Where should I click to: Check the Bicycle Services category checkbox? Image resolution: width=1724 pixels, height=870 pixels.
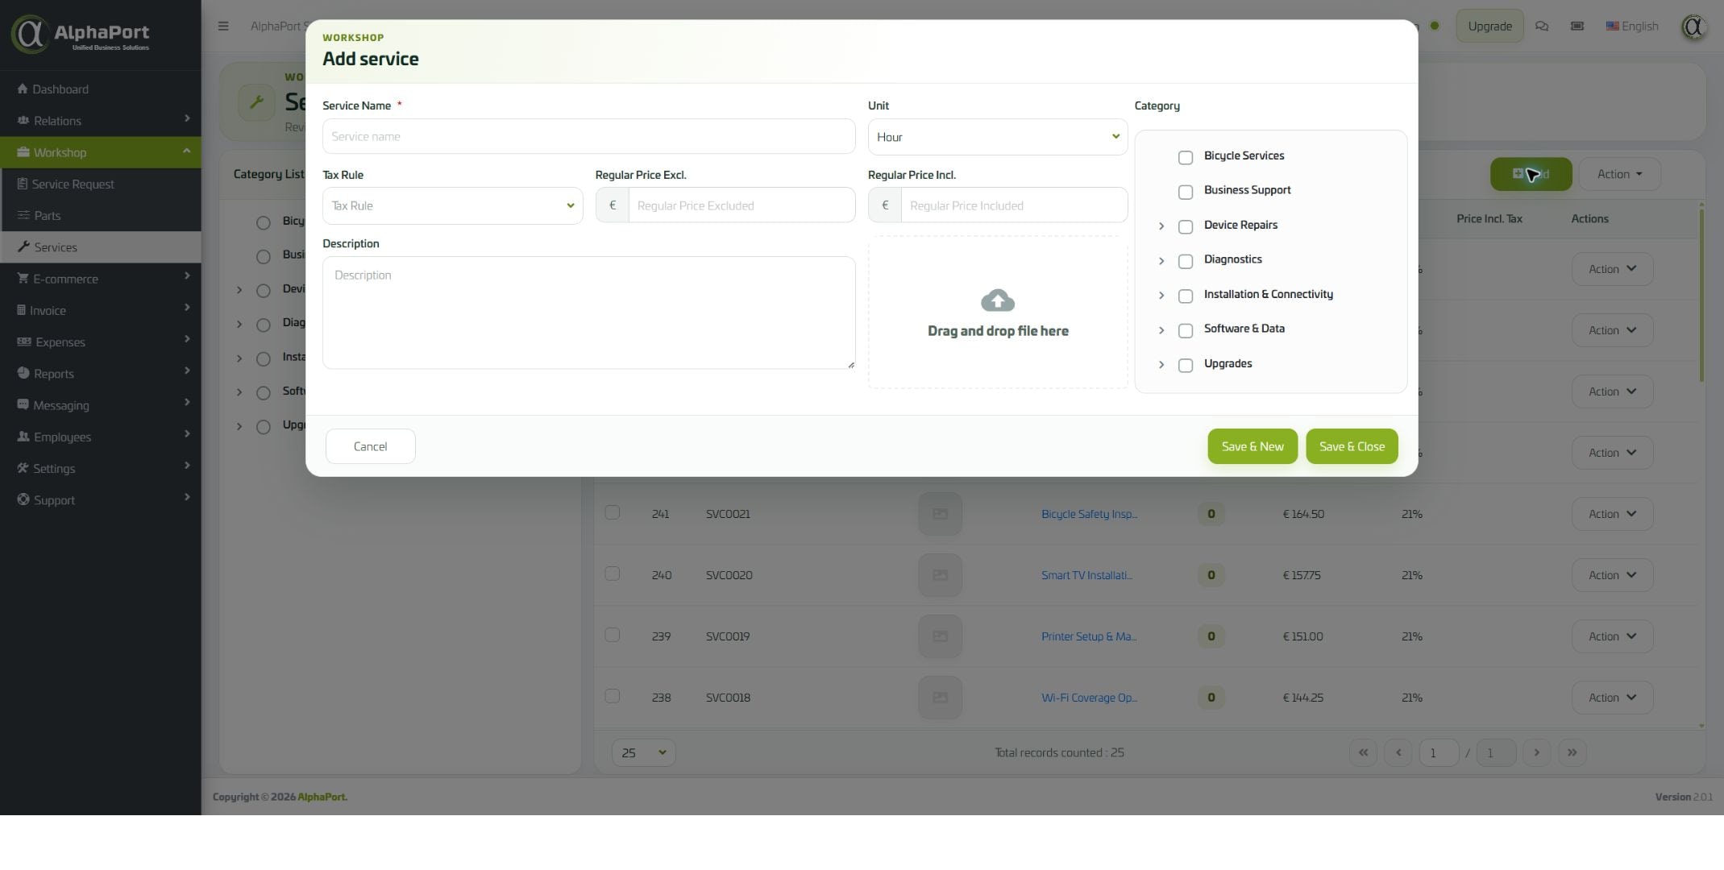tap(1186, 157)
